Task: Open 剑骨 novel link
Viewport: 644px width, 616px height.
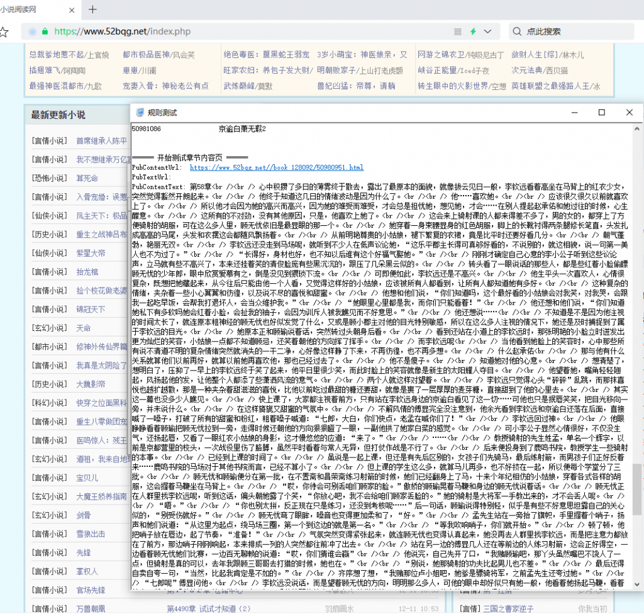Action: pyautogui.click(x=84, y=515)
